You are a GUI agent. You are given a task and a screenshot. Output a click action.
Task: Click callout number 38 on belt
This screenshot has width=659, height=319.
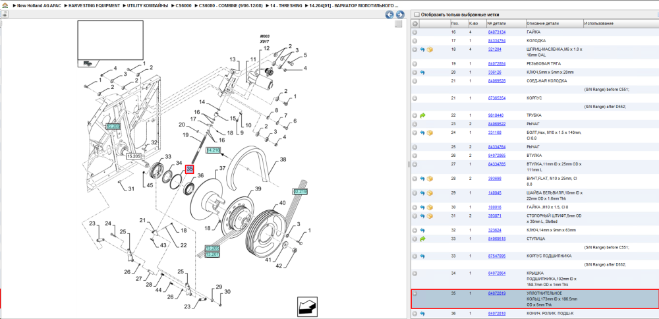283,159
